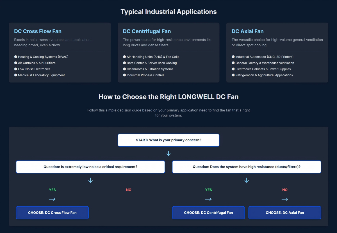Open the DC Cross Flow Fan card heading
Screen dimensions: 337x233
(x=38, y=31)
